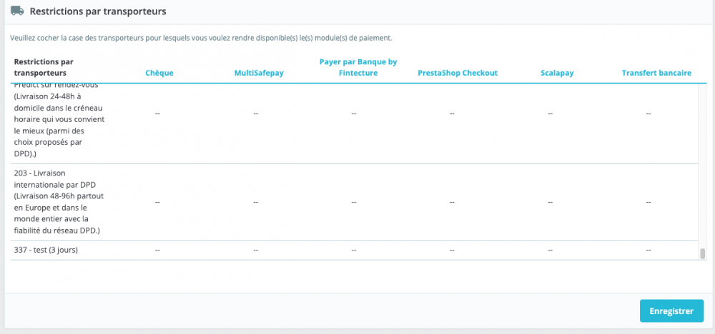Click the Transfert bancaire column header
715x334 pixels.
tap(656, 73)
